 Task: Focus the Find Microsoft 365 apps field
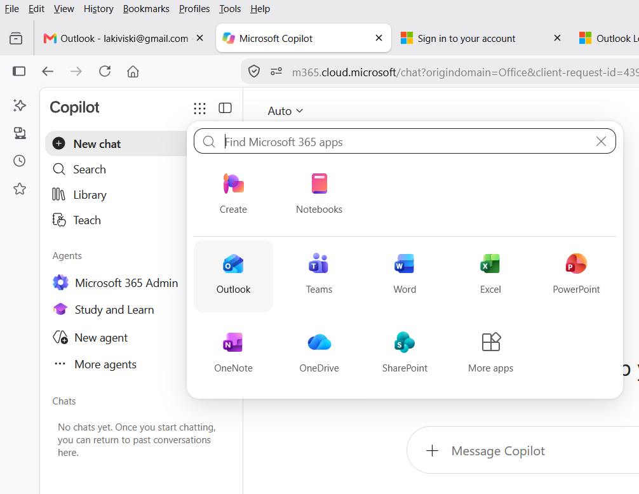pos(405,142)
